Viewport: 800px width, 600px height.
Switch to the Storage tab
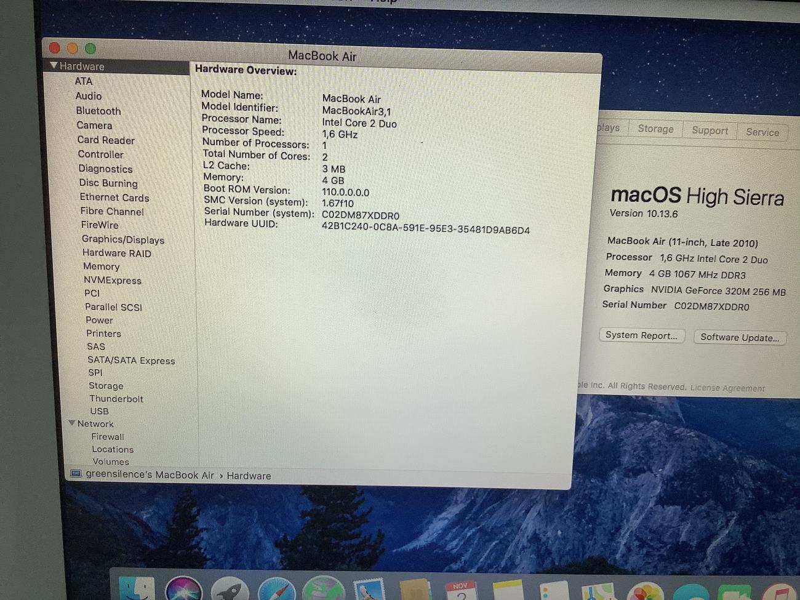pos(655,129)
